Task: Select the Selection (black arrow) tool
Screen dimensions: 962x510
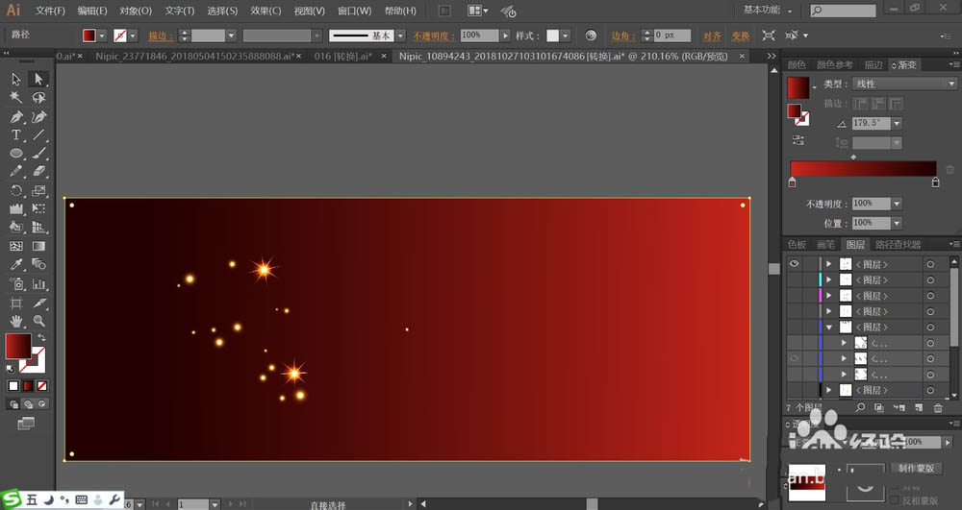Action: 16,79
